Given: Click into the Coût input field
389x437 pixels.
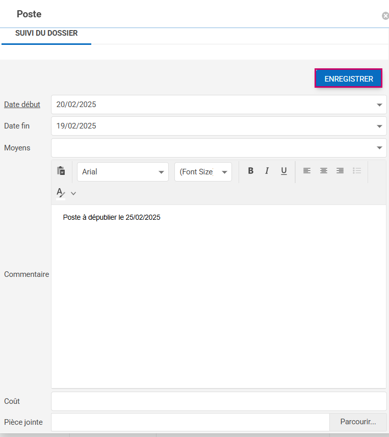Looking at the screenshot, I should [219, 401].
